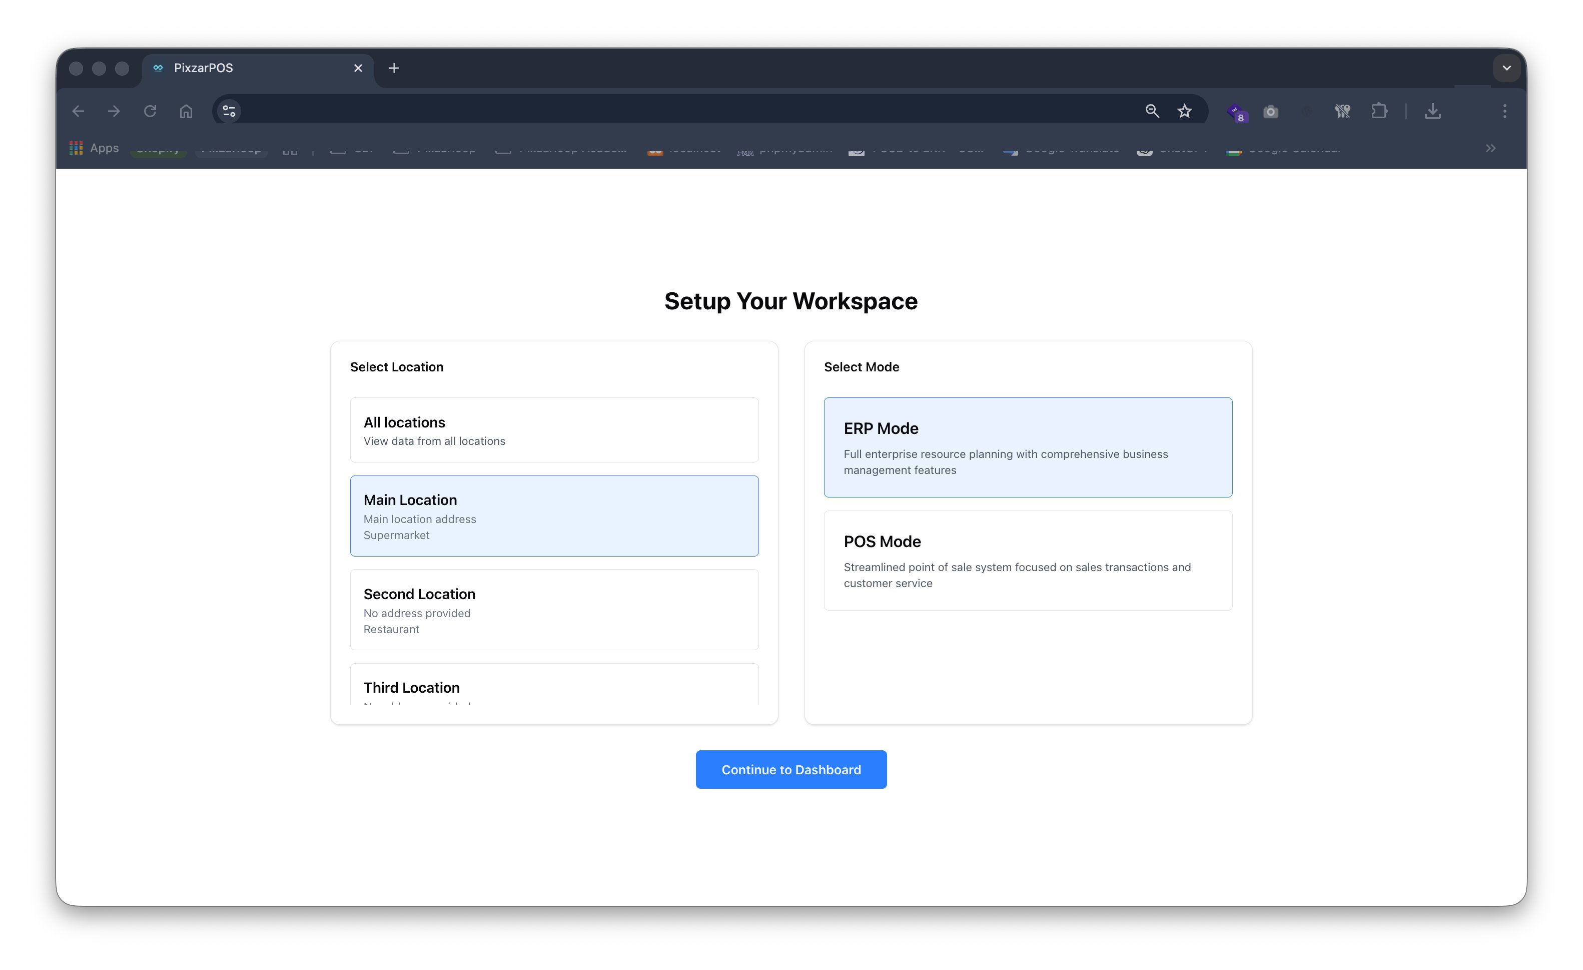The width and height of the screenshot is (1583, 970).
Task: Bookmark this page with the star icon
Action: coord(1184,111)
